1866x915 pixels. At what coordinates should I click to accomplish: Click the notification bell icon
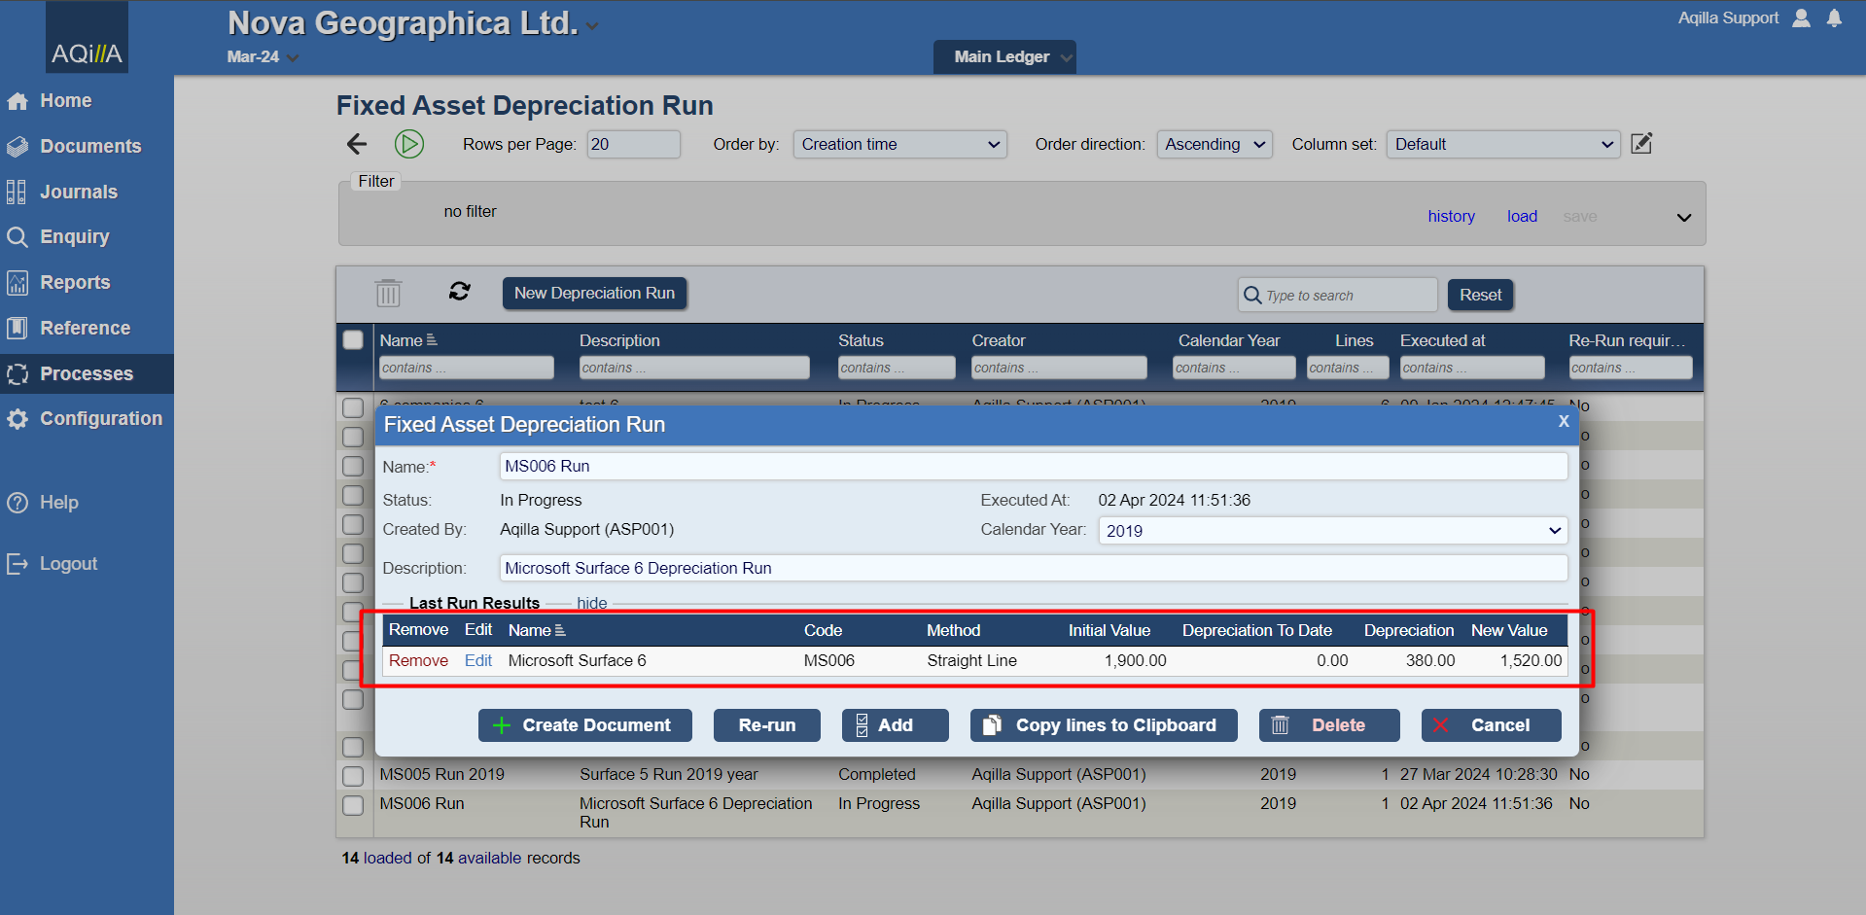[1834, 18]
